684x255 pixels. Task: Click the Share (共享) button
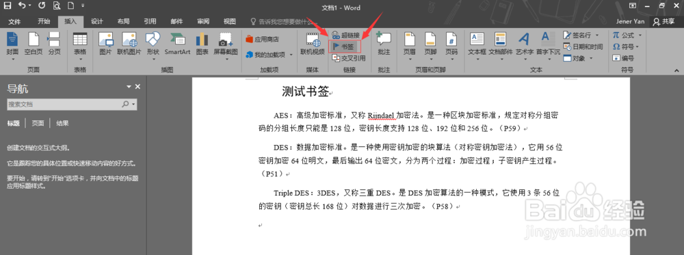664,21
